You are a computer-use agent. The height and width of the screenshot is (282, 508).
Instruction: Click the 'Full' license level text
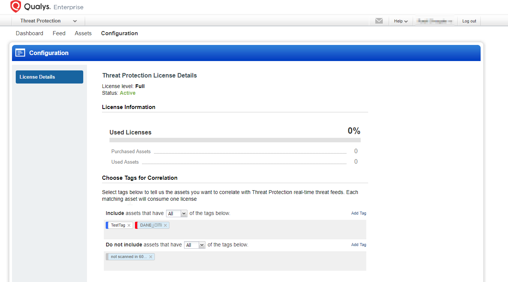pyautogui.click(x=140, y=87)
